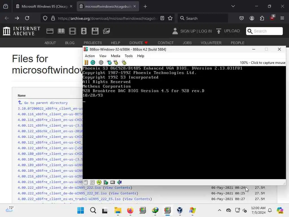Open Internet Archive images icon
289x217 pixels.
coord(106,31)
